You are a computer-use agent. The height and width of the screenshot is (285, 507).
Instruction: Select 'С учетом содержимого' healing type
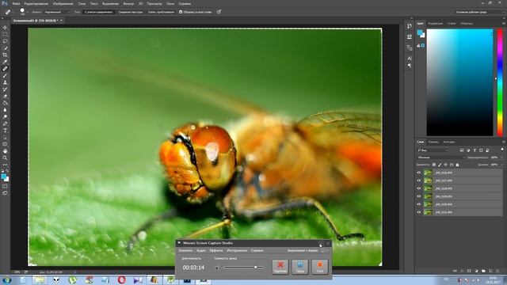point(99,12)
